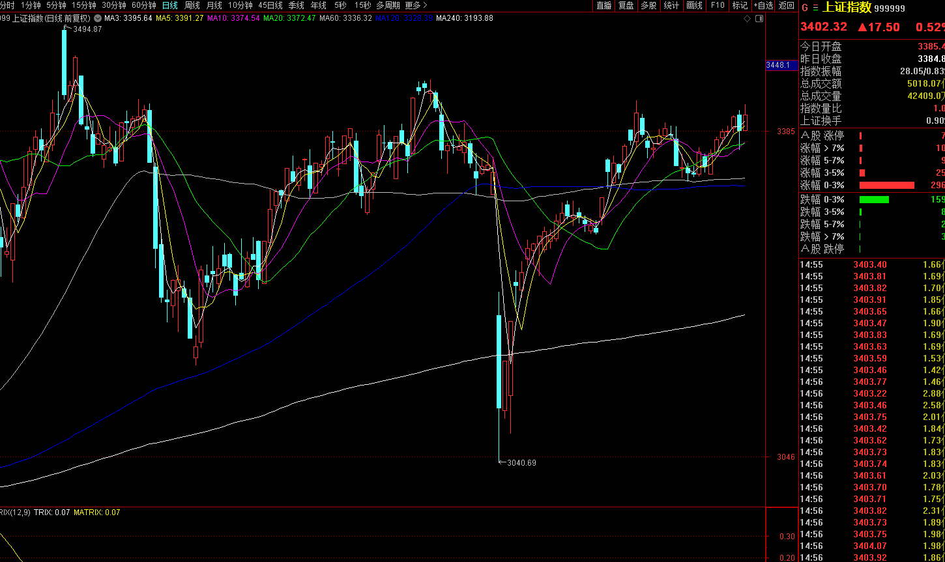Screen dimensions: 945x562
Task: Open the 多周期 multi-period view
Action: point(388,5)
